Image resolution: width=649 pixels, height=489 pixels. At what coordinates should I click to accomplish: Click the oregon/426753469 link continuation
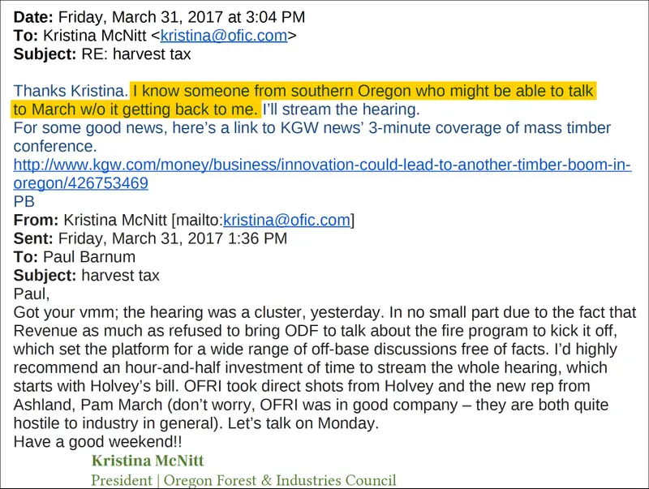pyautogui.click(x=80, y=182)
